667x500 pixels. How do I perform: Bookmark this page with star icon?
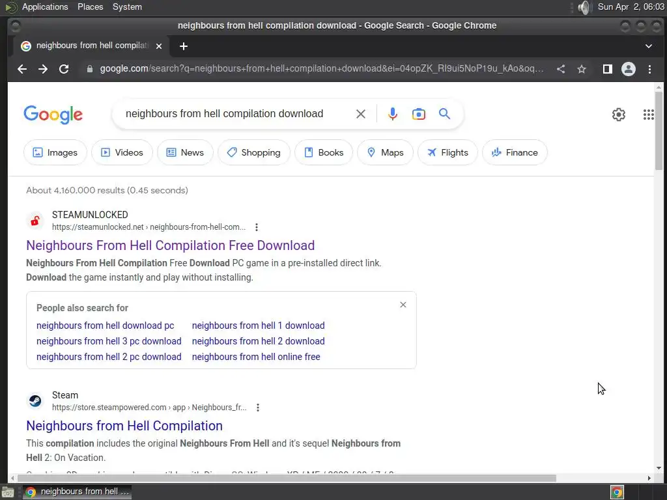click(x=582, y=69)
